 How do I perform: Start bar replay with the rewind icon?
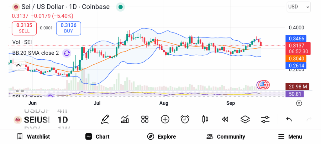(225, 119)
